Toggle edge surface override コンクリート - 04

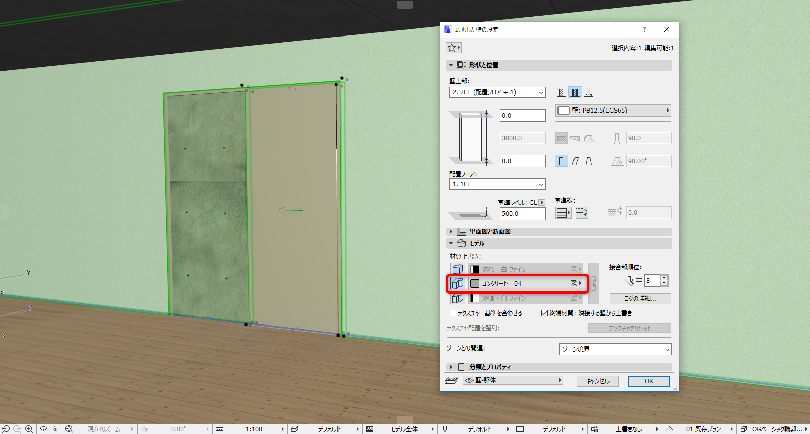coord(457,283)
